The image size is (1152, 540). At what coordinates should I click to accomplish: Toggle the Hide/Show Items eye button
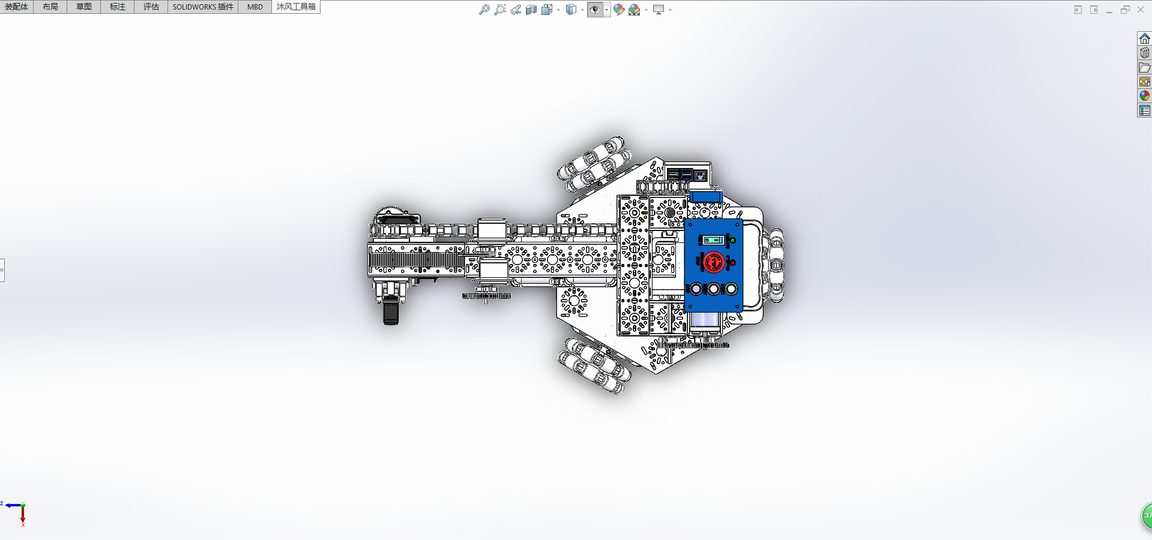click(x=595, y=10)
